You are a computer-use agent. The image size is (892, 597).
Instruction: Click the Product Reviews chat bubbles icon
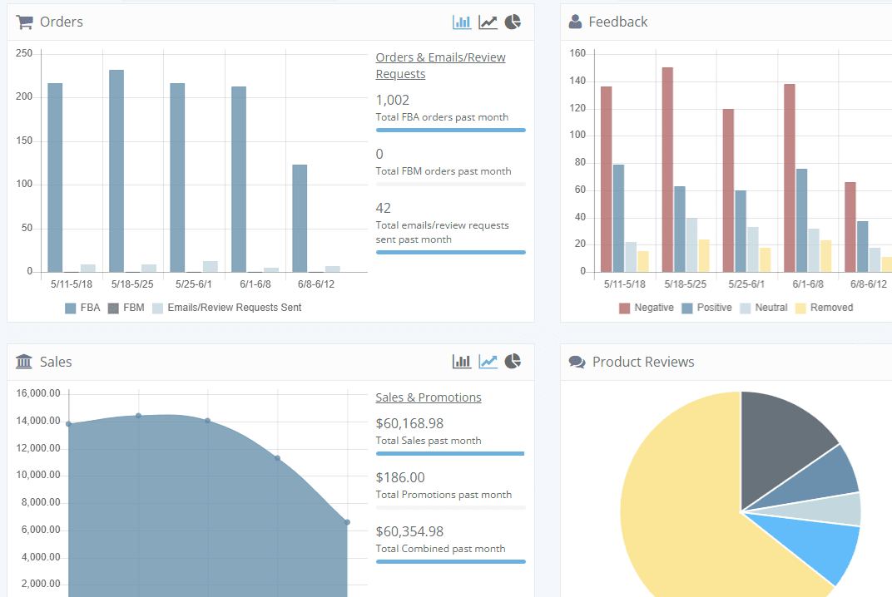click(x=577, y=363)
